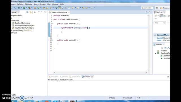Close the DeadLockDemo.java editor tab
The image size is (181, 102).
pos(69,12)
